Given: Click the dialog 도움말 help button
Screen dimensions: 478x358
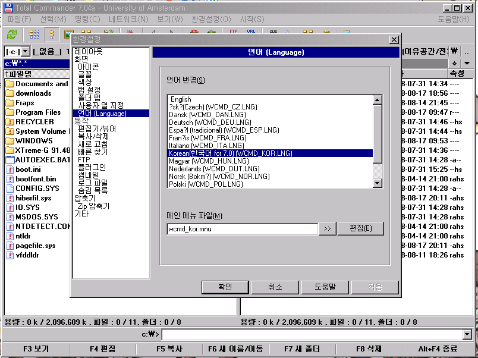Looking at the screenshot, I should click(325, 287).
